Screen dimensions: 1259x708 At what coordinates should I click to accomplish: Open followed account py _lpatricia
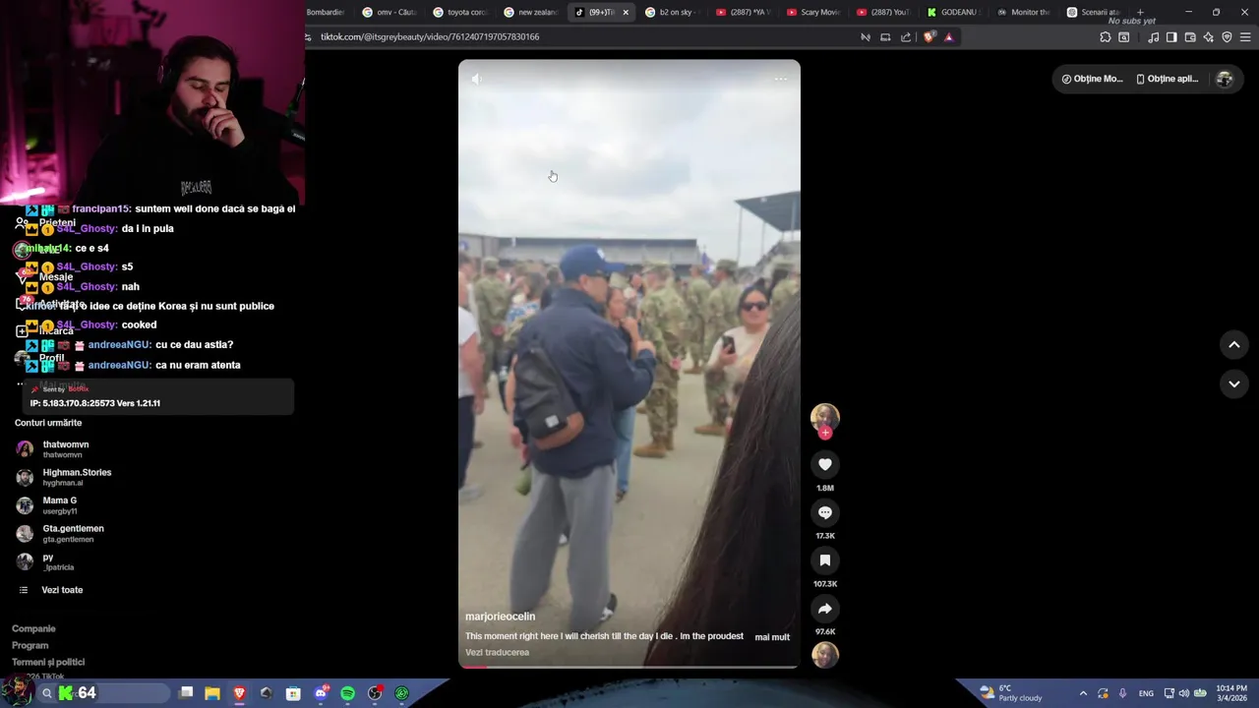pos(49,561)
